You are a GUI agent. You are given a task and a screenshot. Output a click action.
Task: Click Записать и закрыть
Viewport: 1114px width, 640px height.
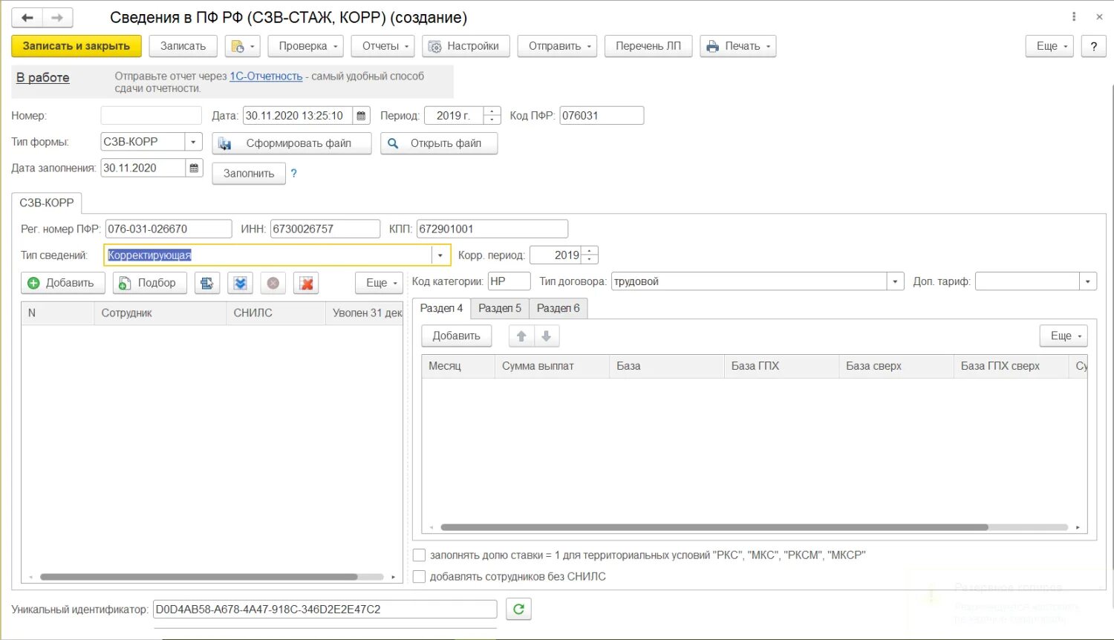(x=76, y=46)
